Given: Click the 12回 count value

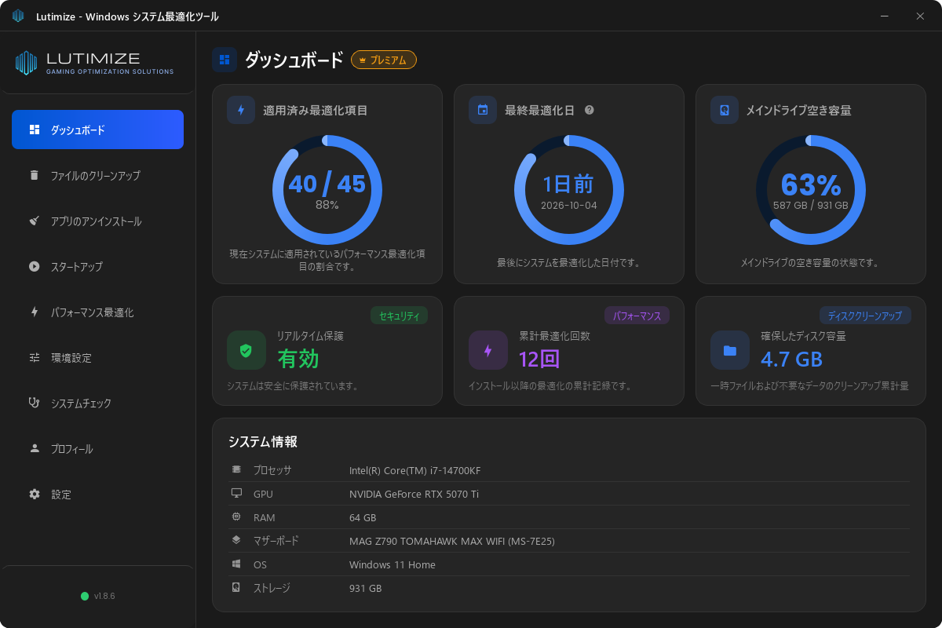Looking at the screenshot, I should pos(539,360).
